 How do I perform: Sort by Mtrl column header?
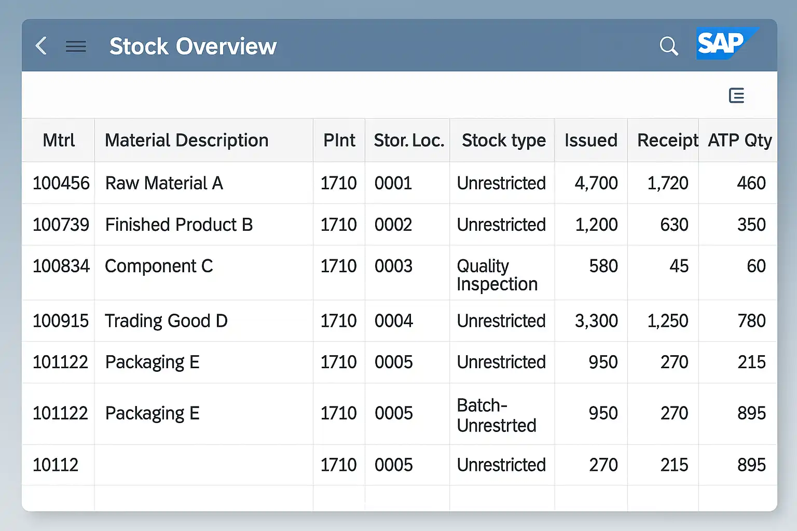pos(59,140)
